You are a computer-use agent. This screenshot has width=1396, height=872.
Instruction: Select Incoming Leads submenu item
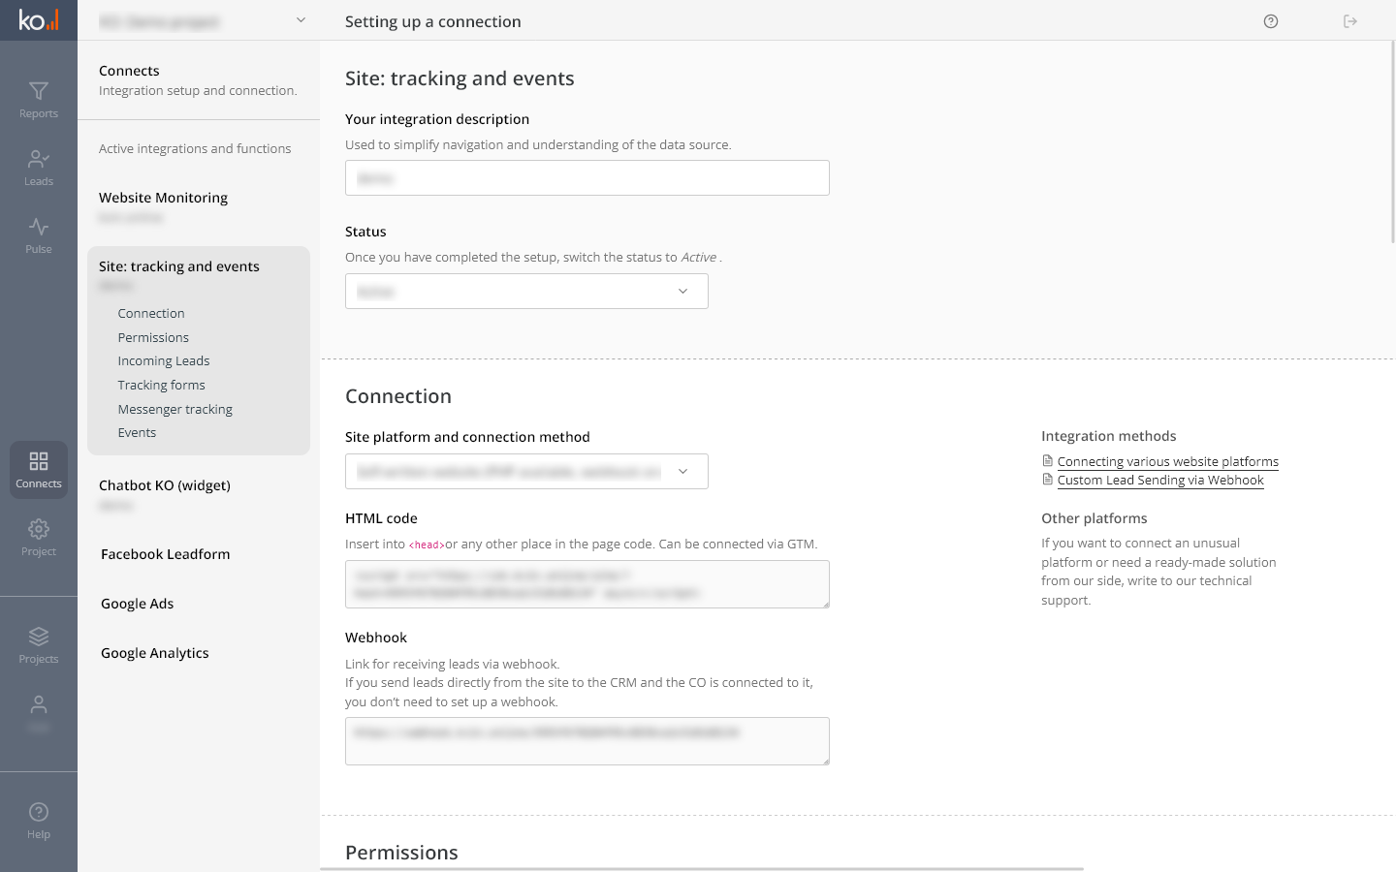click(x=164, y=361)
